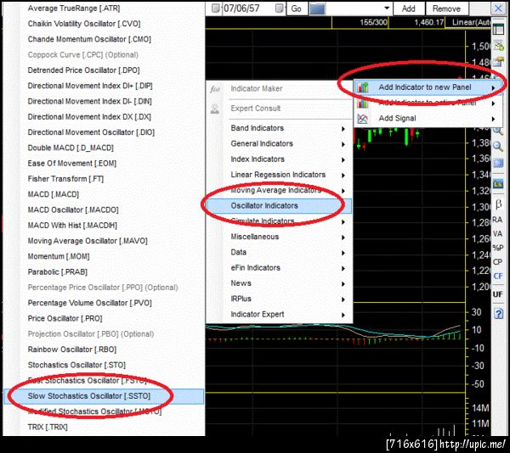The image size is (510, 453).
Task: Click the fx icon next to Indicator Maker
Action: click(x=215, y=88)
